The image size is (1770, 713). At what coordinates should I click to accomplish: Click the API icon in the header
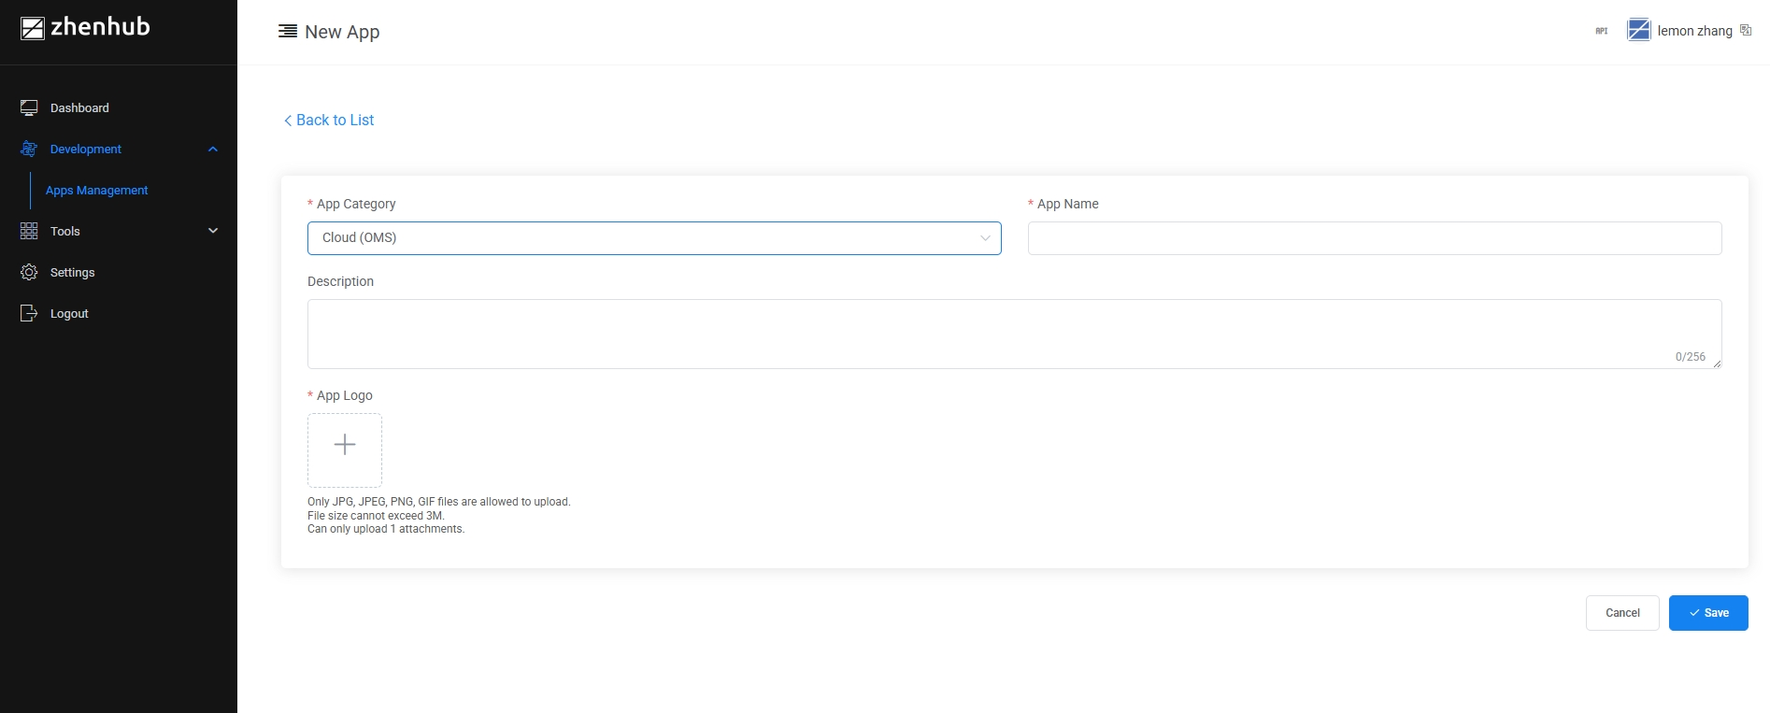point(1601,31)
